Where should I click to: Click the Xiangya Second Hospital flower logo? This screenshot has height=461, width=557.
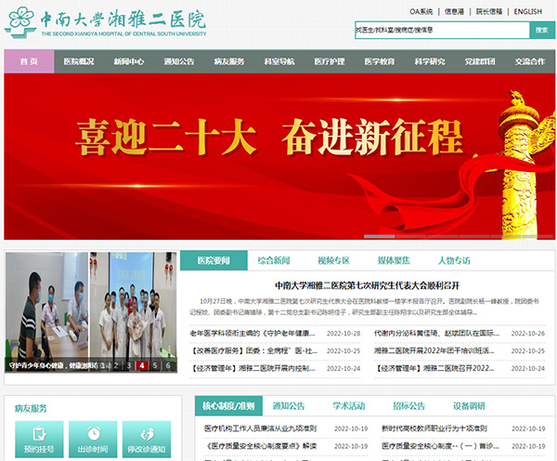click(x=20, y=22)
